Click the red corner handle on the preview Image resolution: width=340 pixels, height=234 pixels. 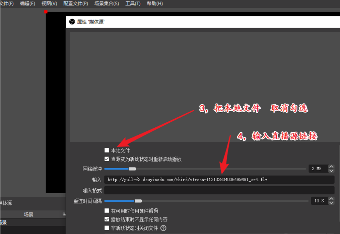tap(46, 12)
